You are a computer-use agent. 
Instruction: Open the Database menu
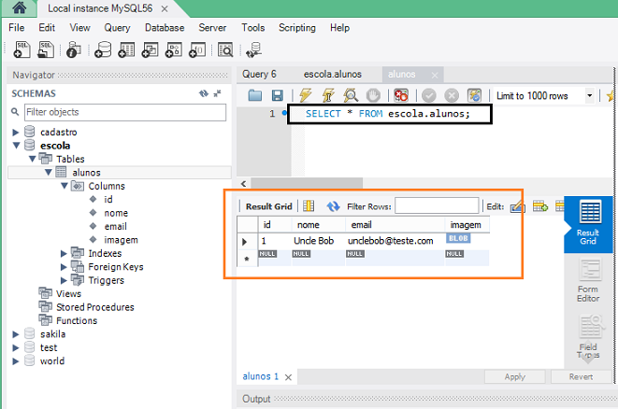(x=165, y=28)
